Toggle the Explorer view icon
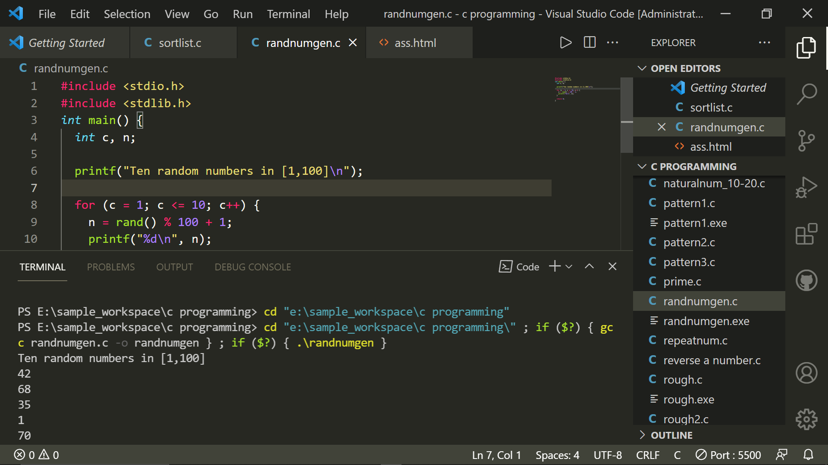The width and height of the screenshot is (828, 465). tap(806, 47)
